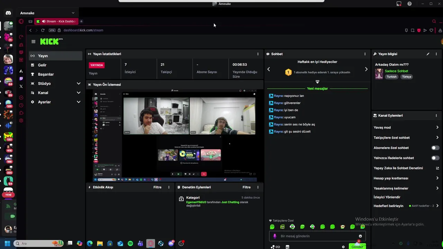Open the X icon in Opera sidebar

click(21, 86)
